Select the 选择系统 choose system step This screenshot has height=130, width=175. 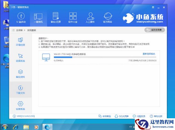(x=21, y=58)
